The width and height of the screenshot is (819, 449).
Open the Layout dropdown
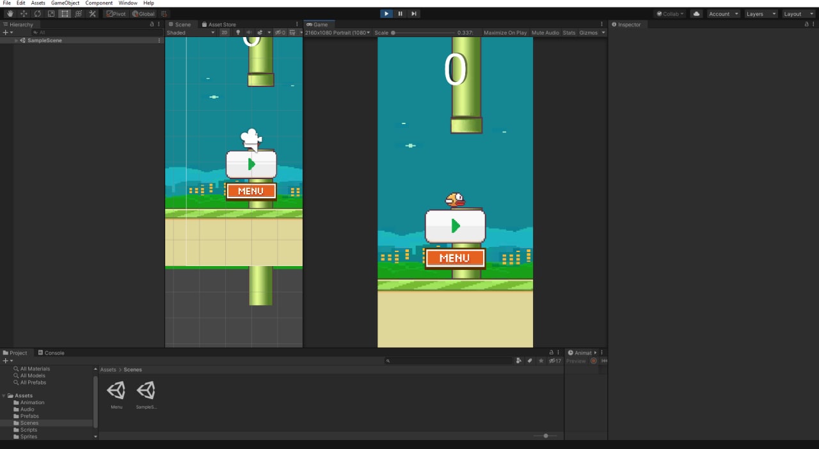click(798, 13)
